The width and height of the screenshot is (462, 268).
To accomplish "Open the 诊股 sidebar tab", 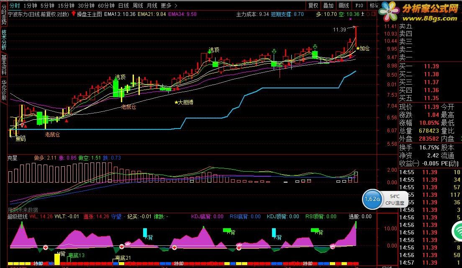I will tap(3, 90).
